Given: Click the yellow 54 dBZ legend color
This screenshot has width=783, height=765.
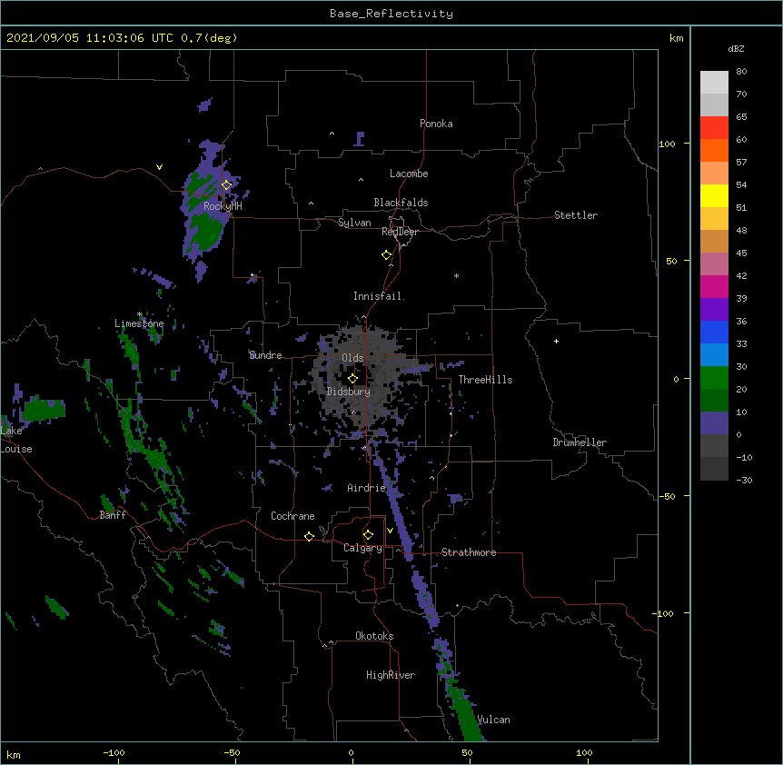Looking at the screenshot, I should click(x=714, y=195).
